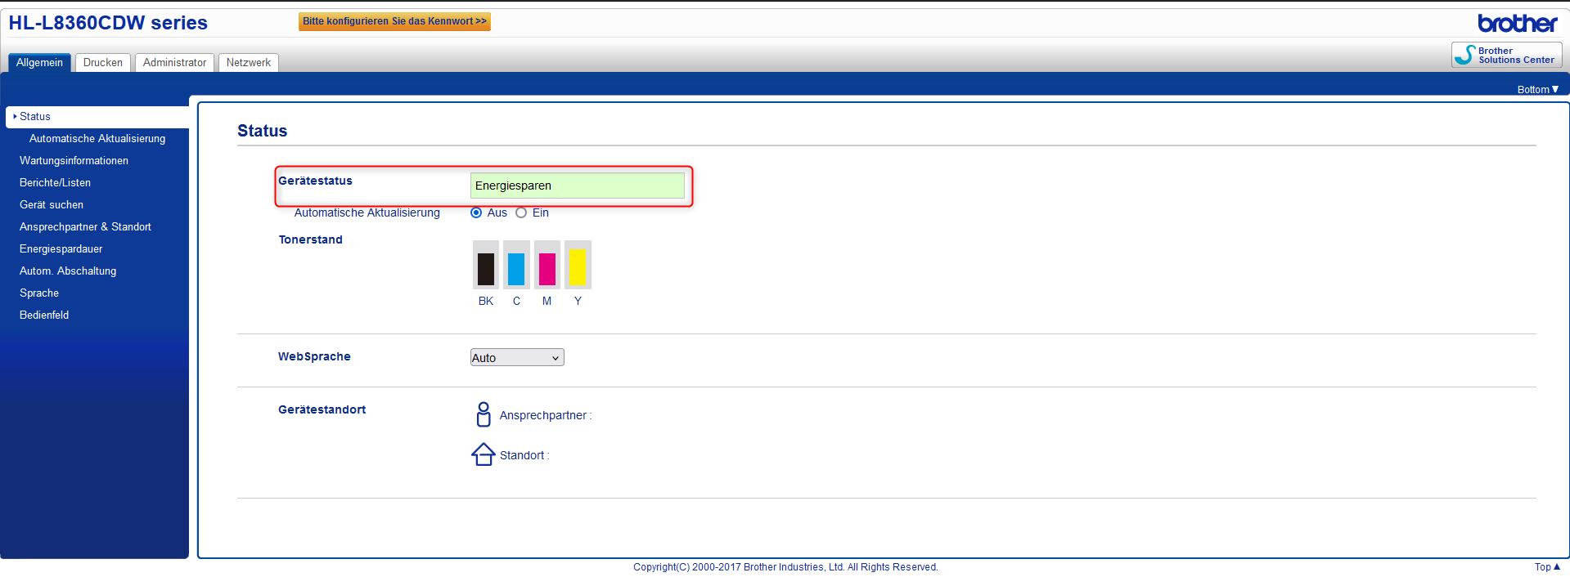Select Aus for automatic refresh

[x=476, y=212]
